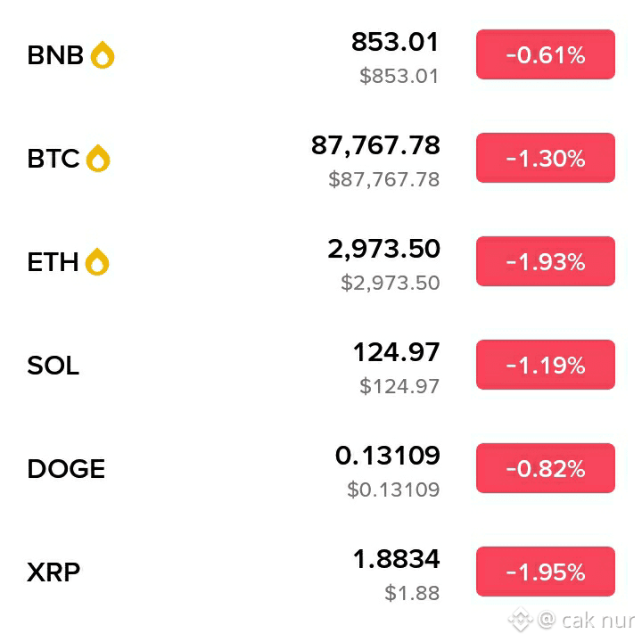Click the 0.13109 DOGE price

coord(387,456)
